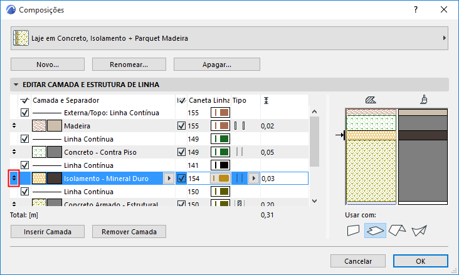The image size is (459, 275).
Task: Collapse the Editar Camada e Estrutura de Linha panel
Action: (16, 85)
